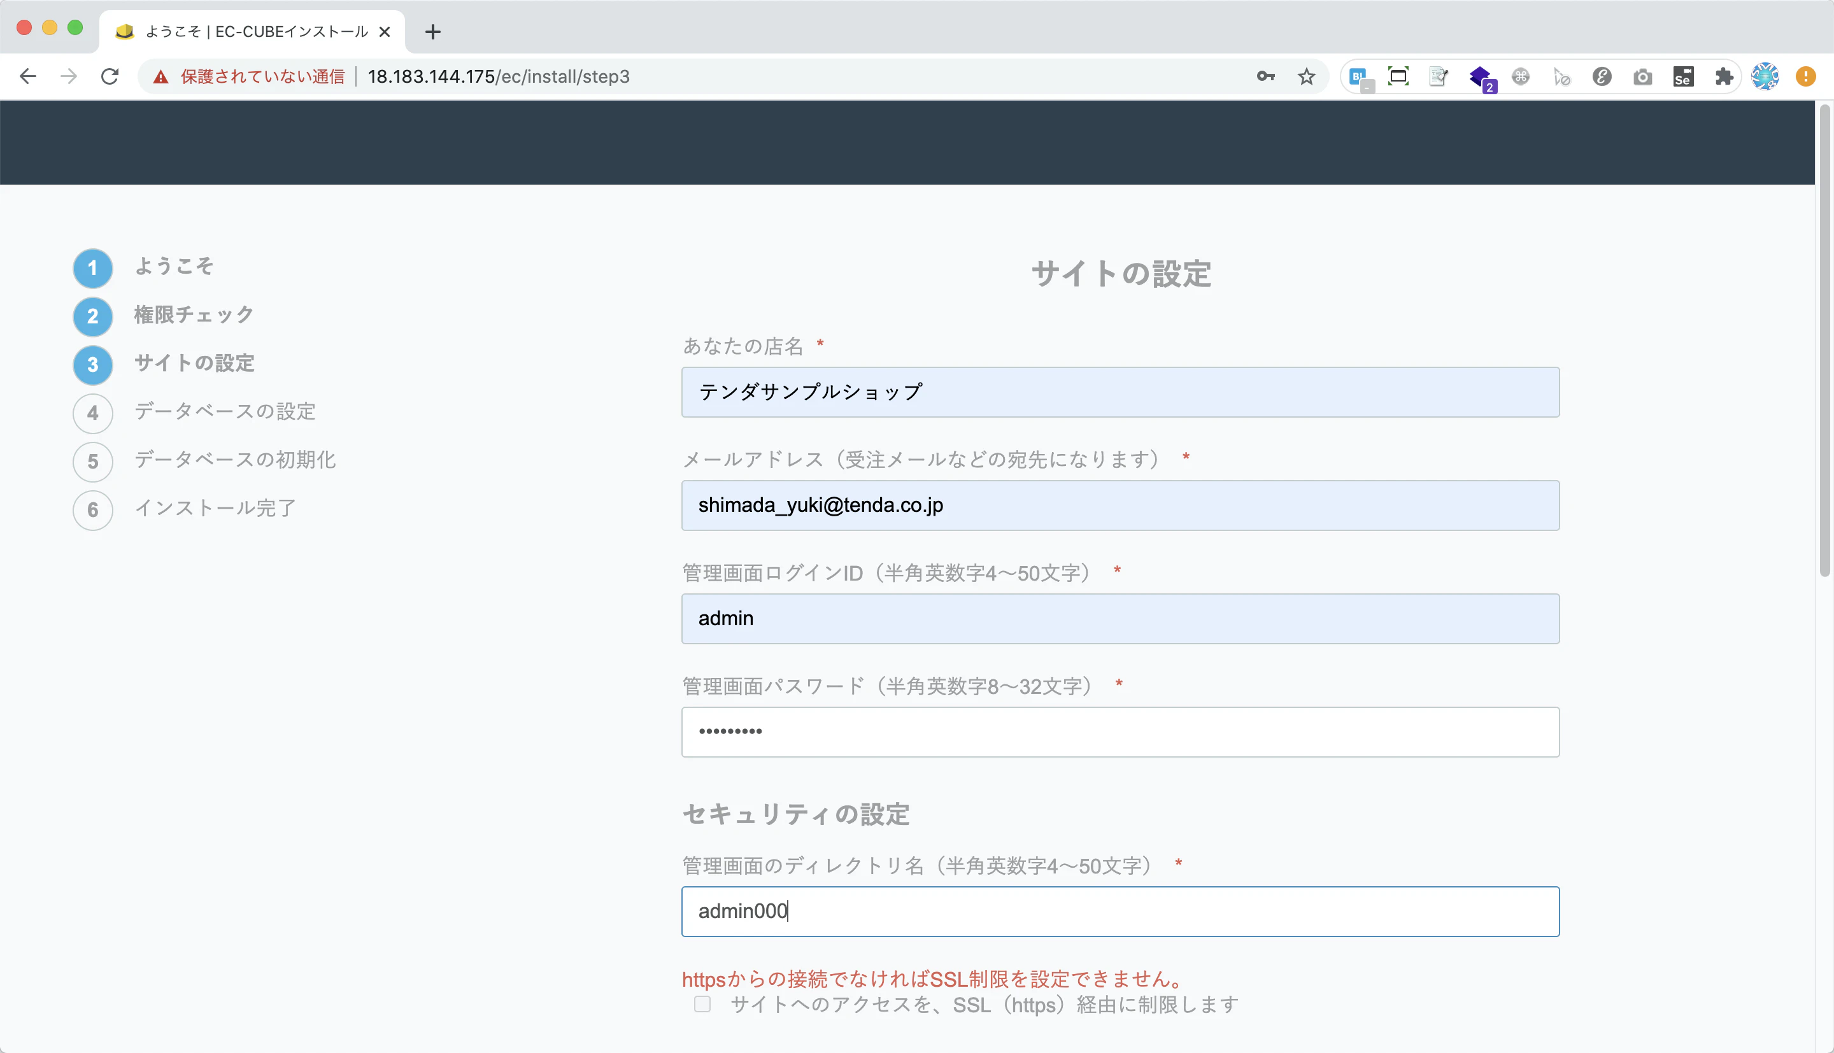1834x1053 pixels.
Task: Reload the EC-CUBE install page
Action: (x=110, y=76)
